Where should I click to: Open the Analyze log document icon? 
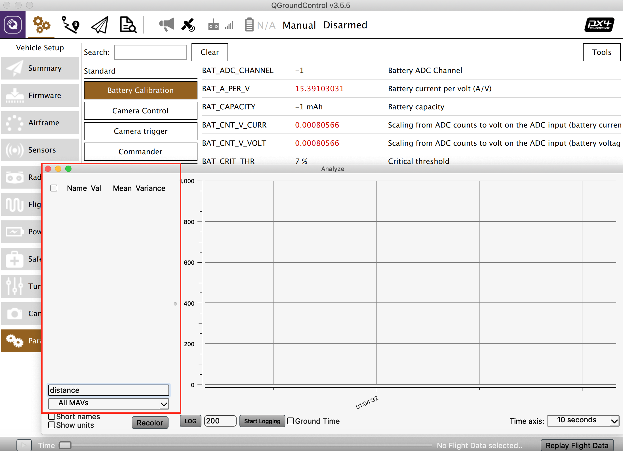[128, 25]
